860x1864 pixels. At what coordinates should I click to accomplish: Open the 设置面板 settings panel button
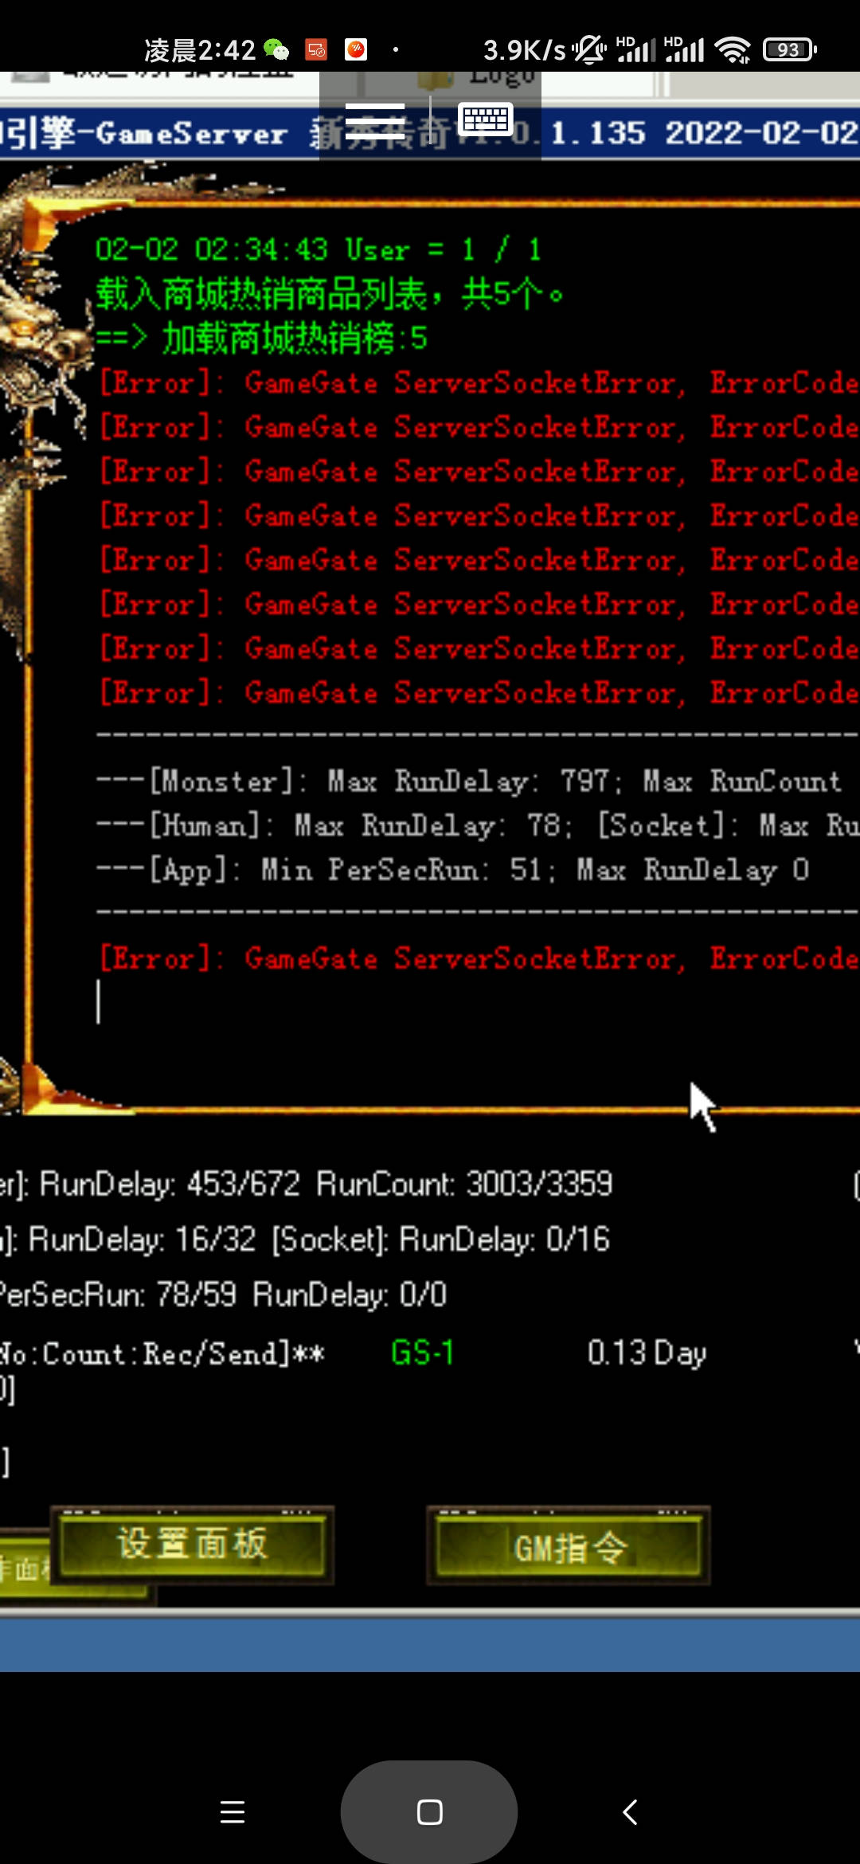click(193, 1545)
